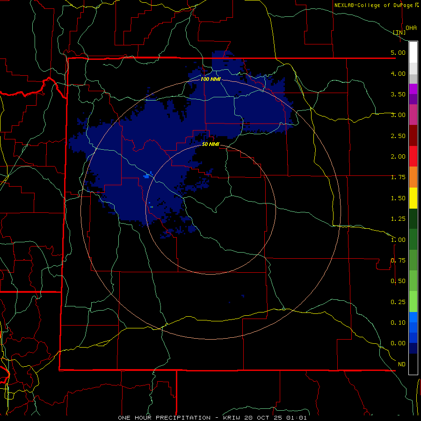Click the 2.00 legend value
The width and height of the screenshot is (421, 421).
398,157
